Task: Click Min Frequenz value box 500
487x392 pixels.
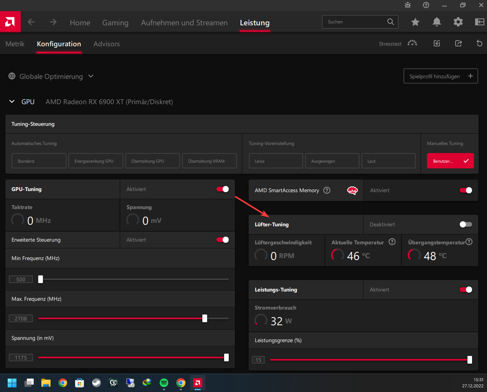Action: click(x=21, y=279)
